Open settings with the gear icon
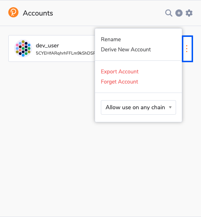 [x=189, y=13]
